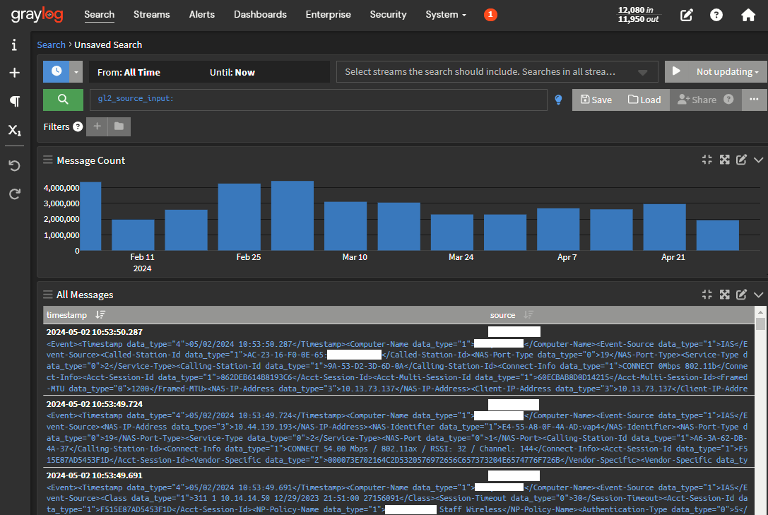This screenshot has width=768, height=515.
Task: Expand the streams selection dropdown
Action: click(x=642, y=72)
